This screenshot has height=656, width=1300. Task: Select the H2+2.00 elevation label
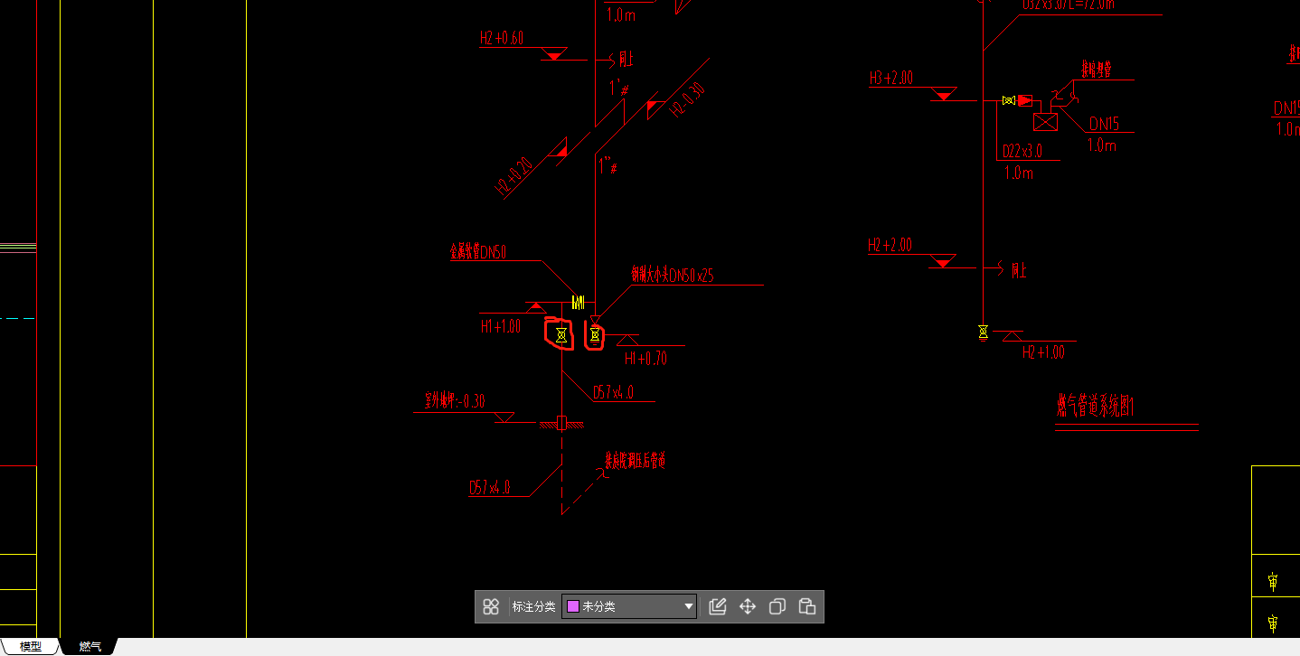pos(890,245)
